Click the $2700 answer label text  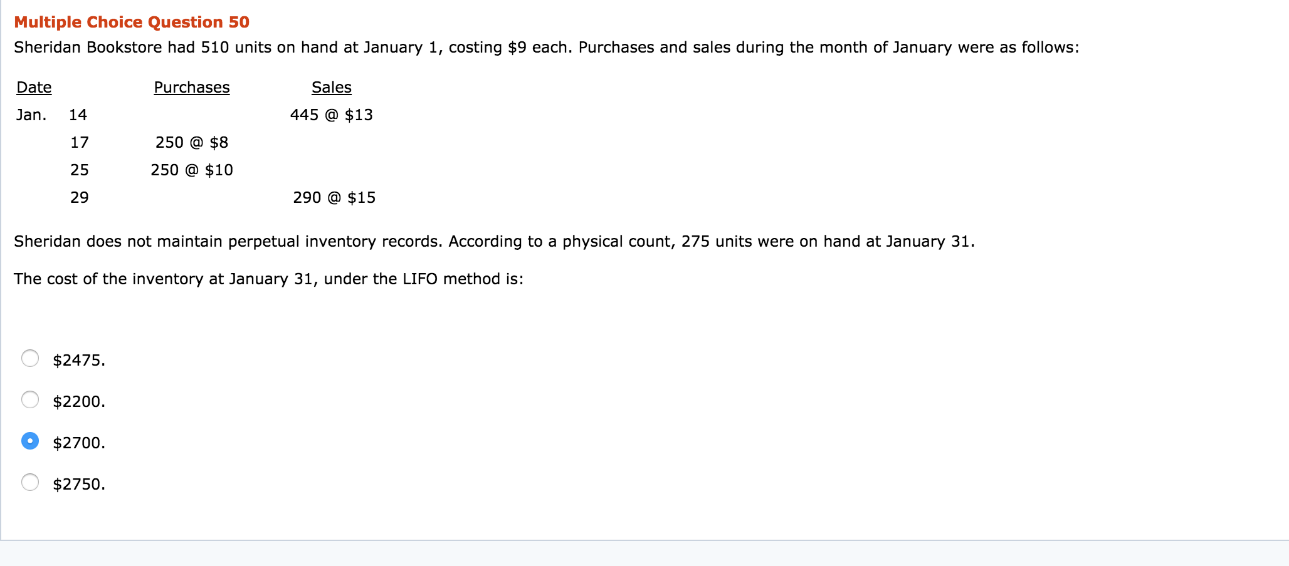point(77,443)
